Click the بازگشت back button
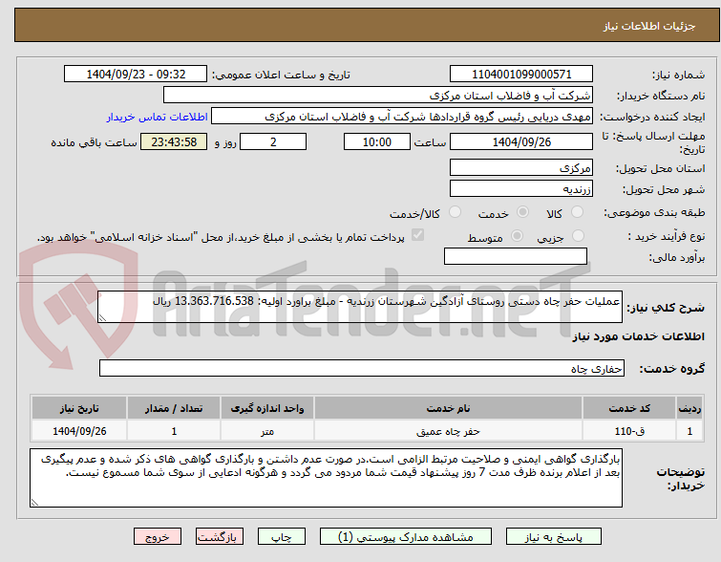This screenshot has width=721, height=562. coord(220,537)
